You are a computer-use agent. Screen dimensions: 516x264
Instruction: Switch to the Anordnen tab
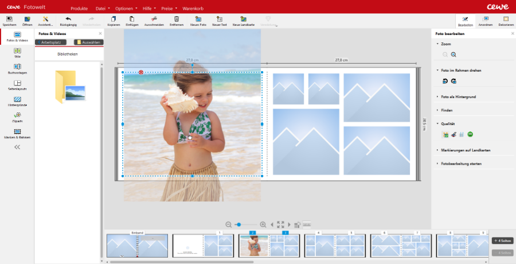pyautogui.click(x=485, y=21)
